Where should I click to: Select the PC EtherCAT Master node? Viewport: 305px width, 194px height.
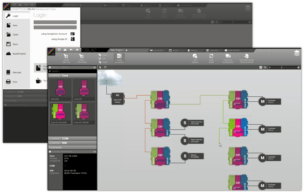(x=118, y=99)
